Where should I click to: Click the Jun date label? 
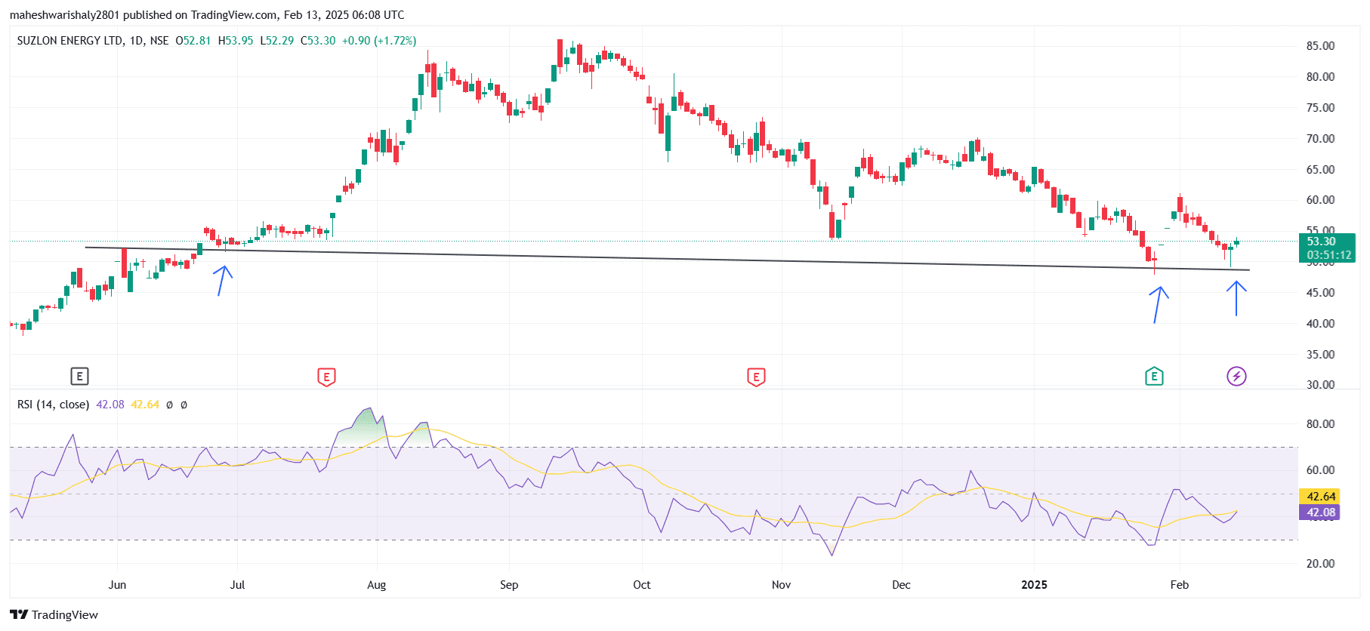click(x=117, y=585)
